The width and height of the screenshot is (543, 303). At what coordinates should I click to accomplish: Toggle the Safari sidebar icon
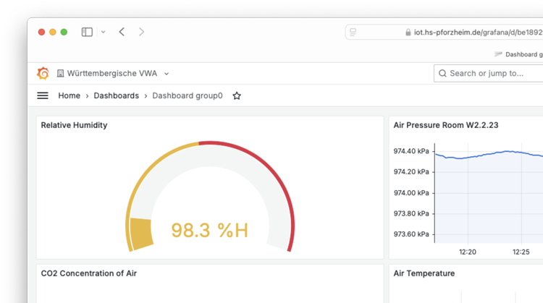click(87, 32)
